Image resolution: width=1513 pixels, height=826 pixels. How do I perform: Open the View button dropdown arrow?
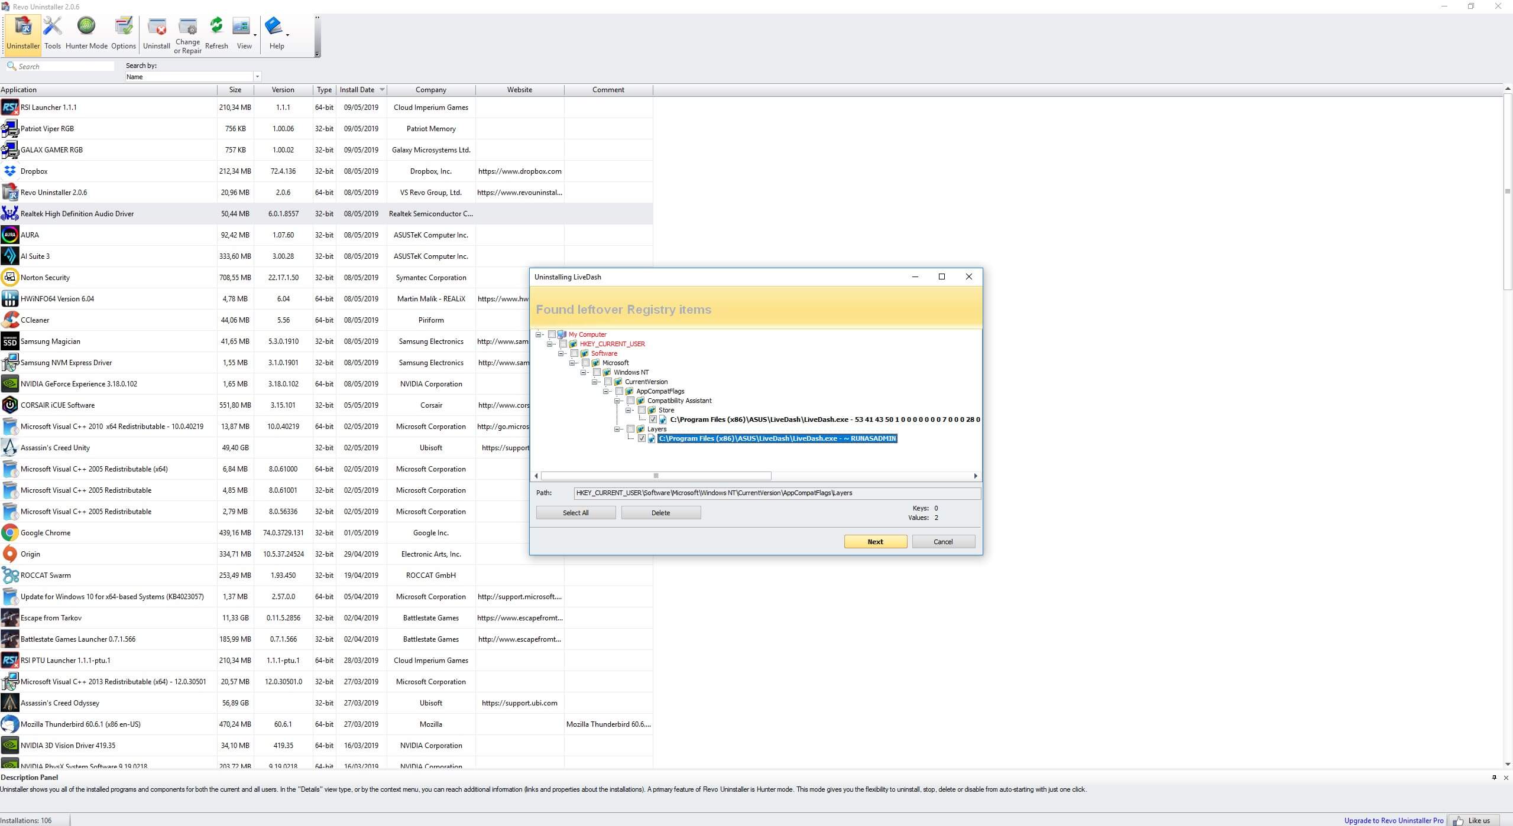(x=255, y=35)
